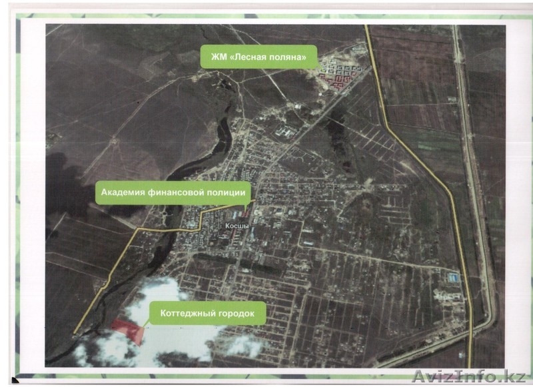The image size is (533, 387).
Task: Click the pointer line from Коттеджный городок label
Action: [147, 322]
